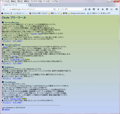Viewport: 120px width, 114px height.
Task: Click the Apache link in the ApacheLogViewer description
Action: point(5,47)
